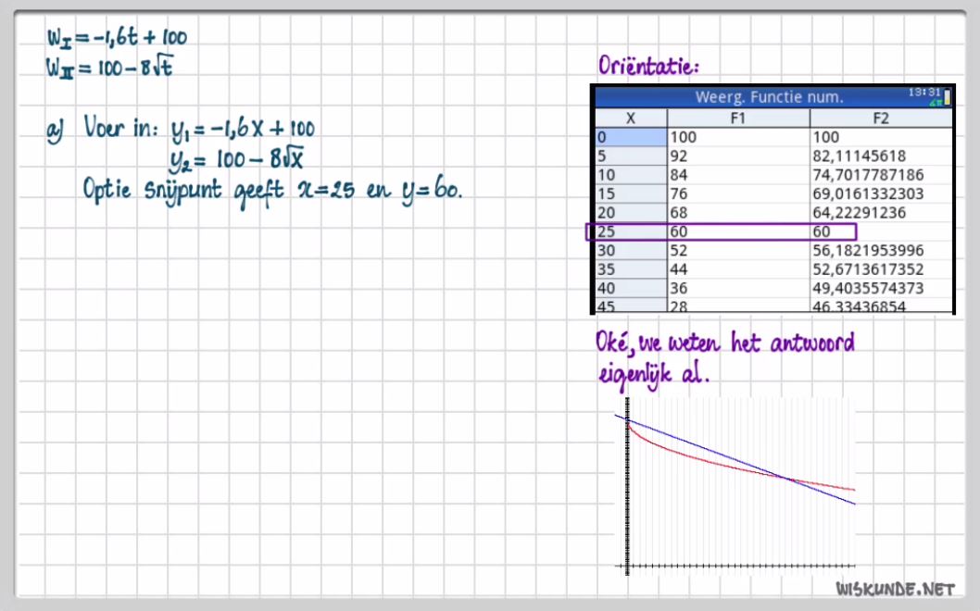
Task: Select the F1 column header
Action: 738,118
